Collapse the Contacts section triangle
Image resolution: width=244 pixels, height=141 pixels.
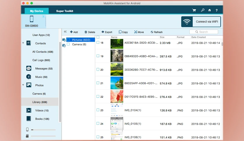[23, 43]
